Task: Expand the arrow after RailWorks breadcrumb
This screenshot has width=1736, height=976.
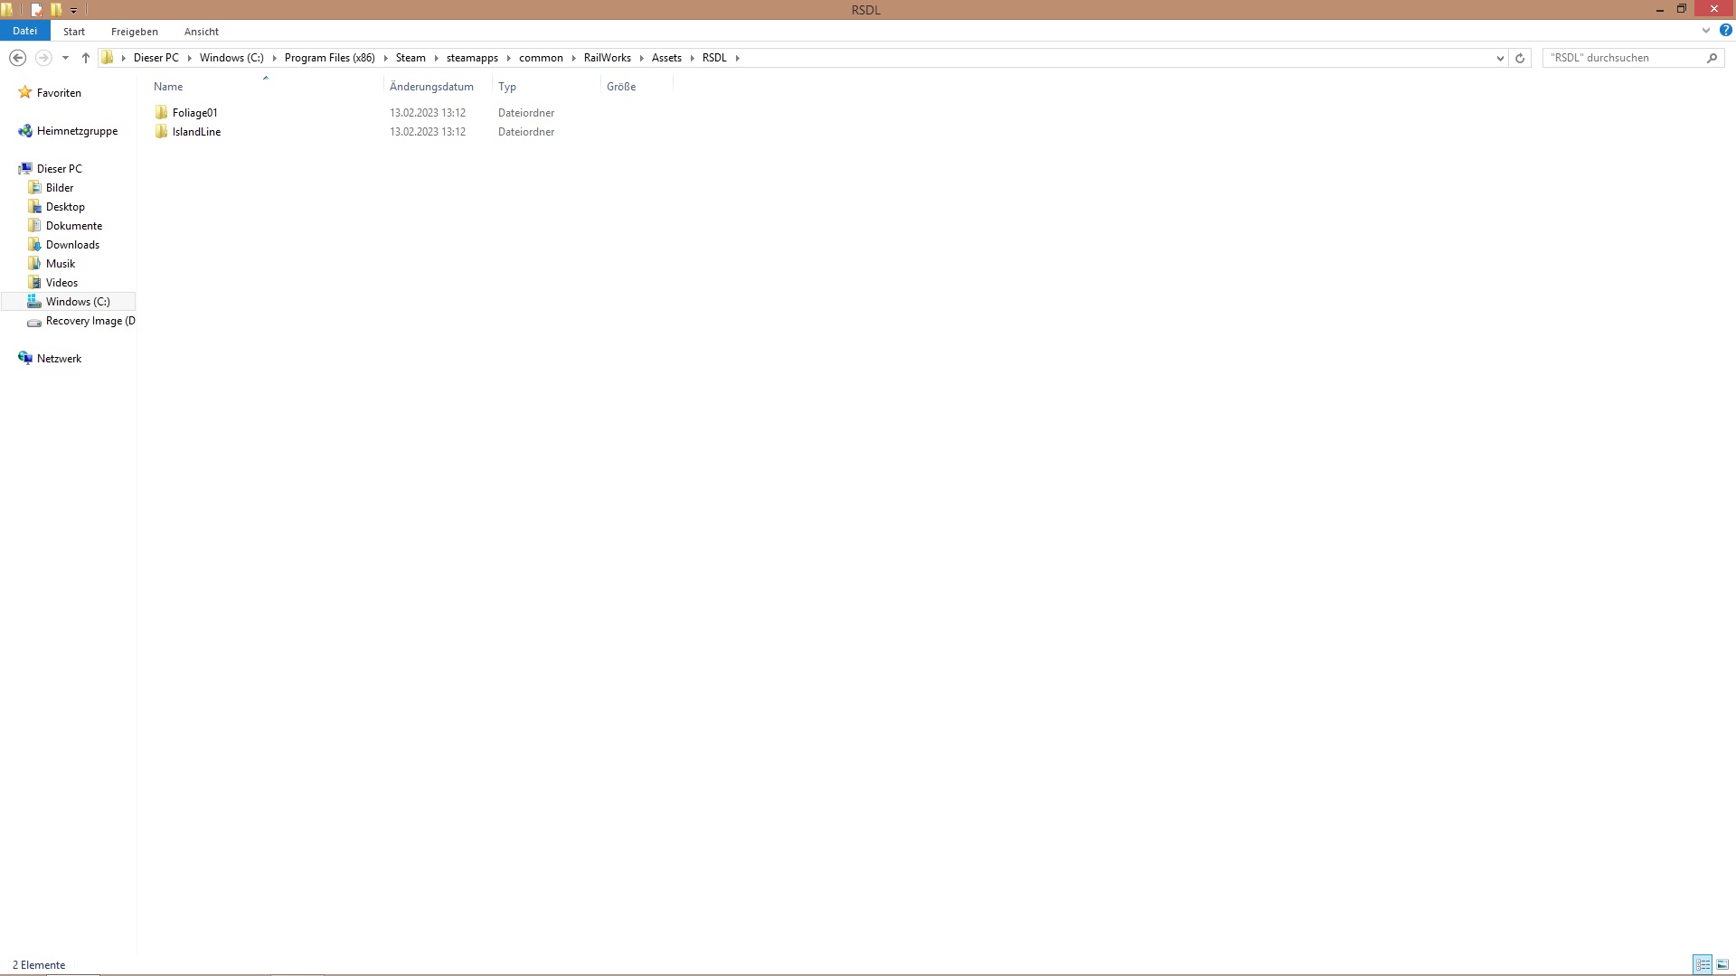Action: [642, 58]
